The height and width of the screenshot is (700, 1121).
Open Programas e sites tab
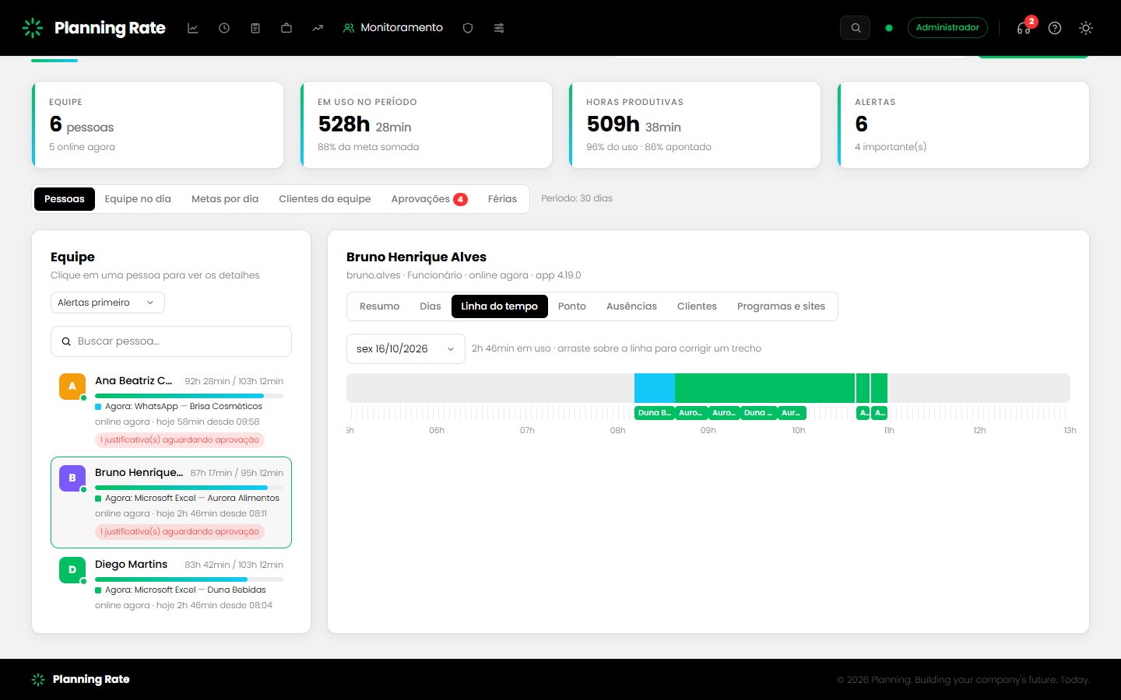pyautogui.click(x=781, y=306)
